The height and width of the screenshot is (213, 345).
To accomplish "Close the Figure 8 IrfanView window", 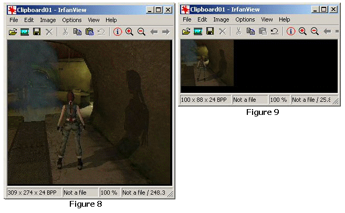I will coord(168,10).
